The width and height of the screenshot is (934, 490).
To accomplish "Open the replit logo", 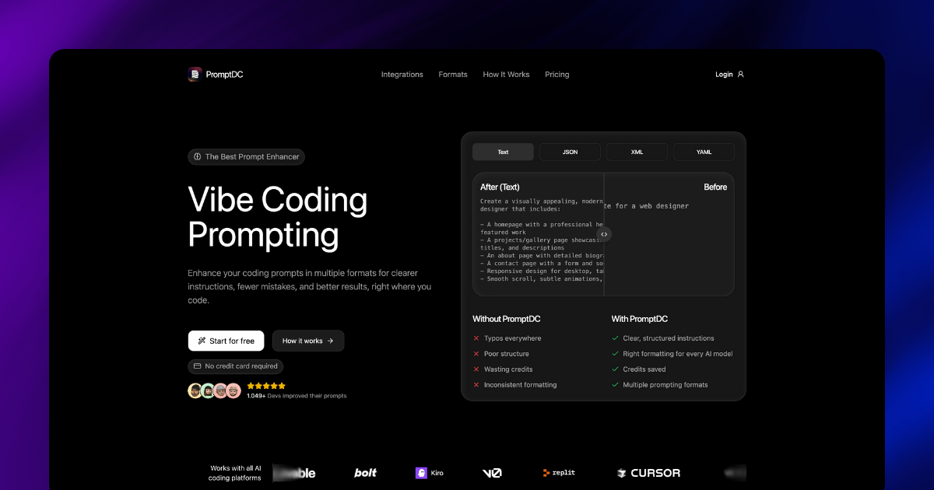I will (559, 473).
